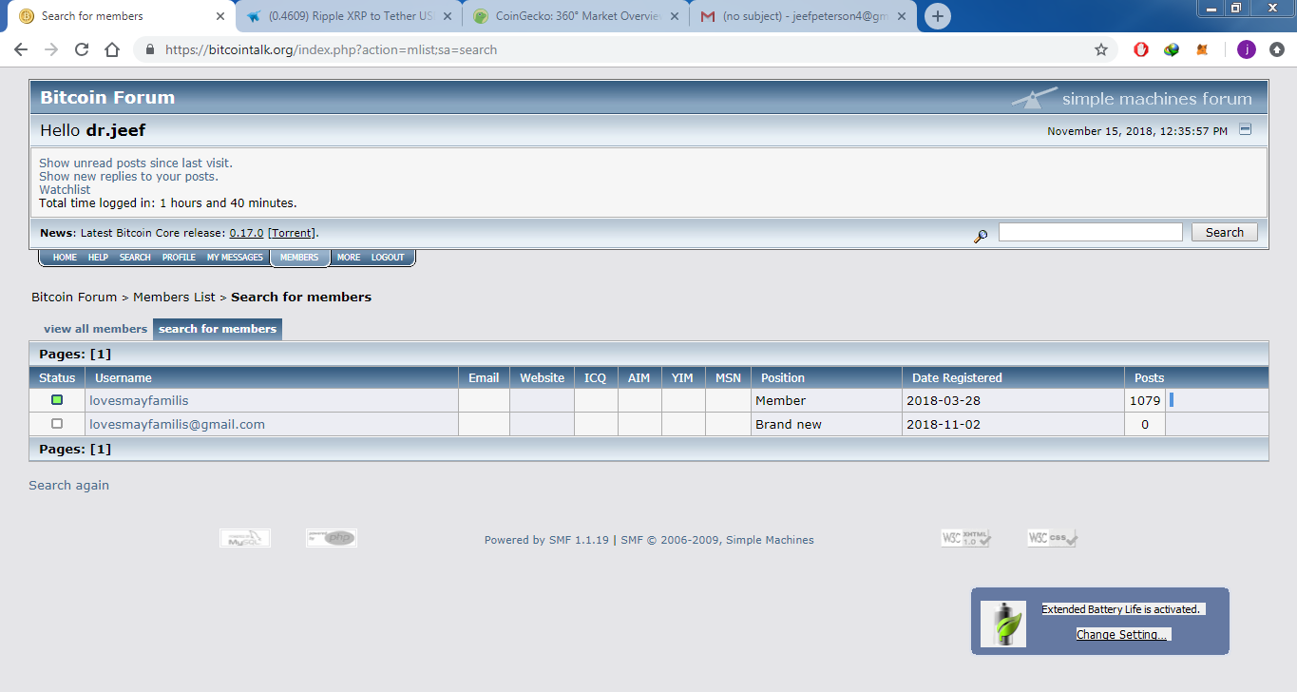Click the browser forward arrow

51,49
